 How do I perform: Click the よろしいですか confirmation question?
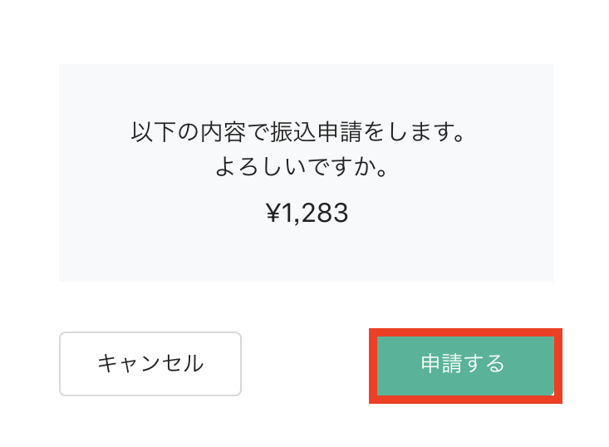303,169
